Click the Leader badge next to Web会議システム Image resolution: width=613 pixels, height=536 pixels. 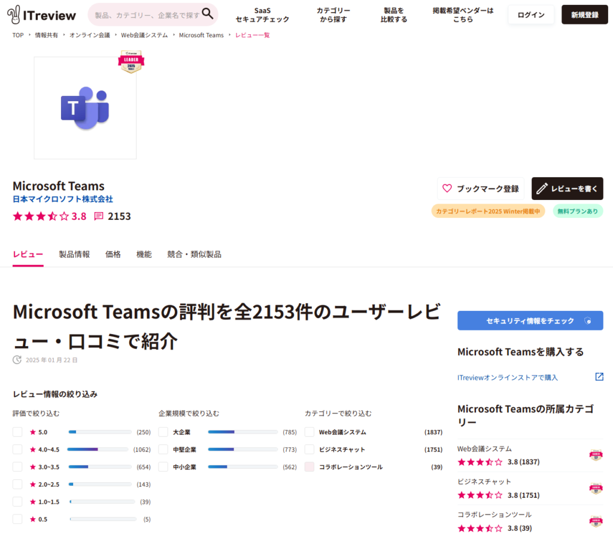(x=596, y=455)
